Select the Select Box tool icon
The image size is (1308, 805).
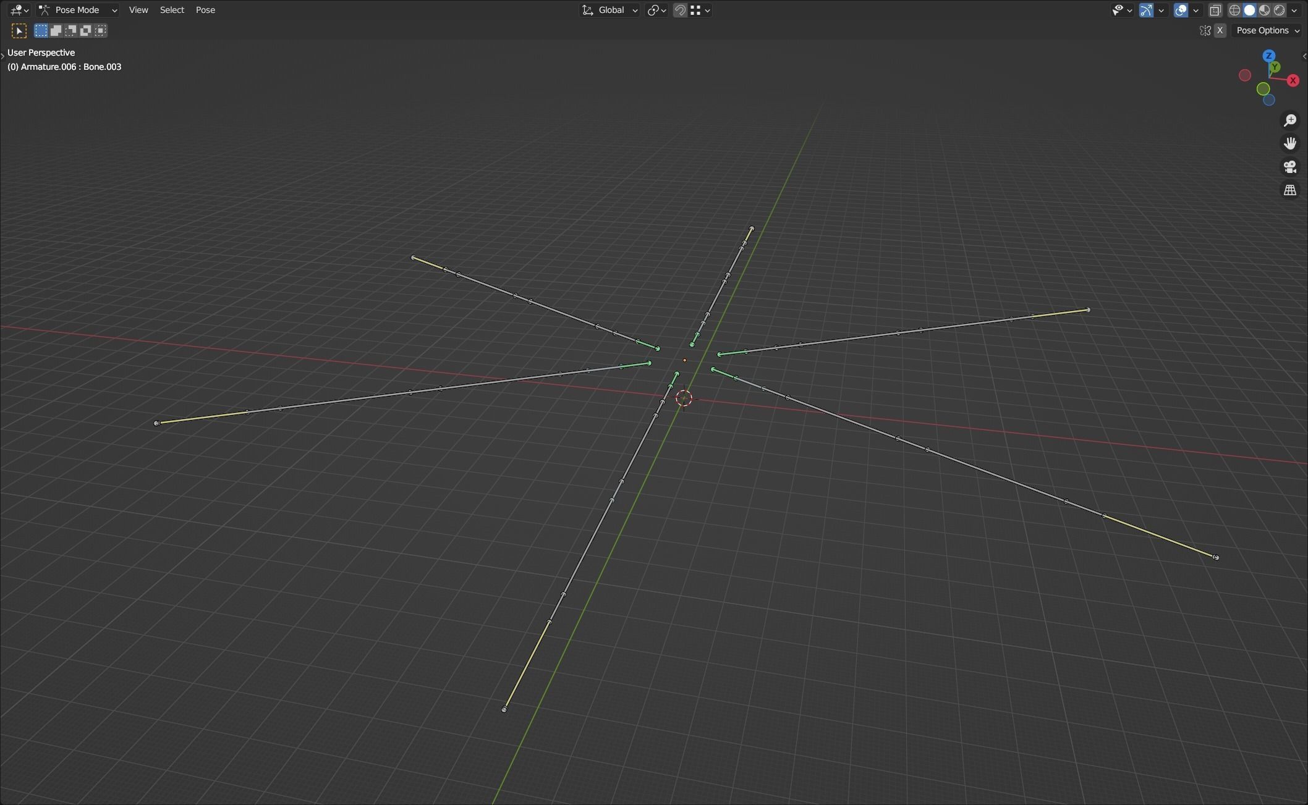pyautogui.click(x=19, y=30)
